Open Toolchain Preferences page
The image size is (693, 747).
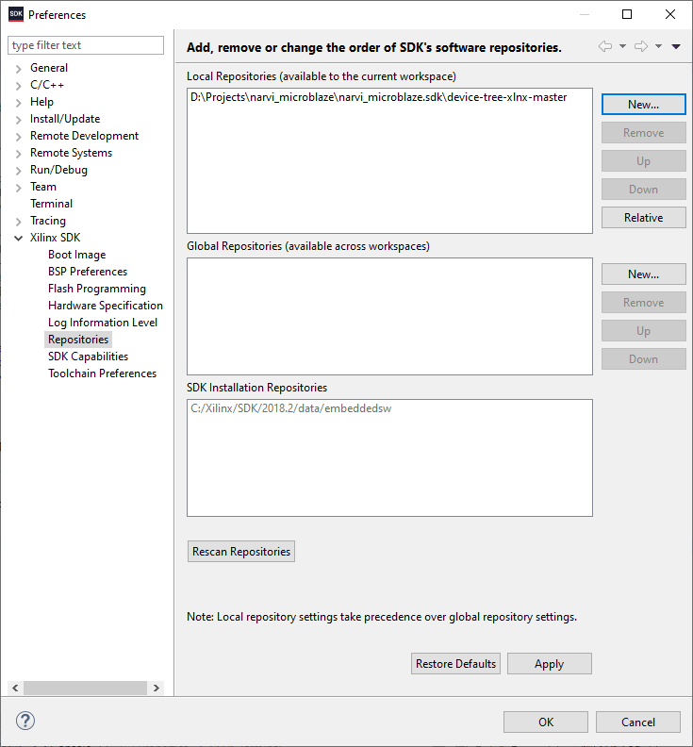[x=102, y=373]
